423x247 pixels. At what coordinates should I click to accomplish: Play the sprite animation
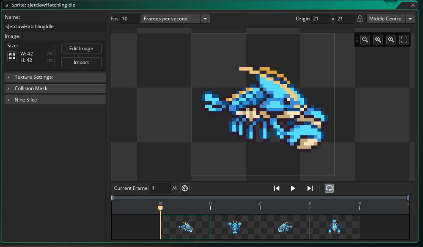(293, 188)
